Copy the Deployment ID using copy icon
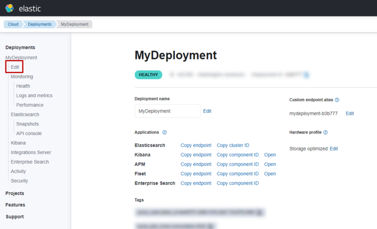This screenshot has height=229, width=377. [x=306, y=75]
